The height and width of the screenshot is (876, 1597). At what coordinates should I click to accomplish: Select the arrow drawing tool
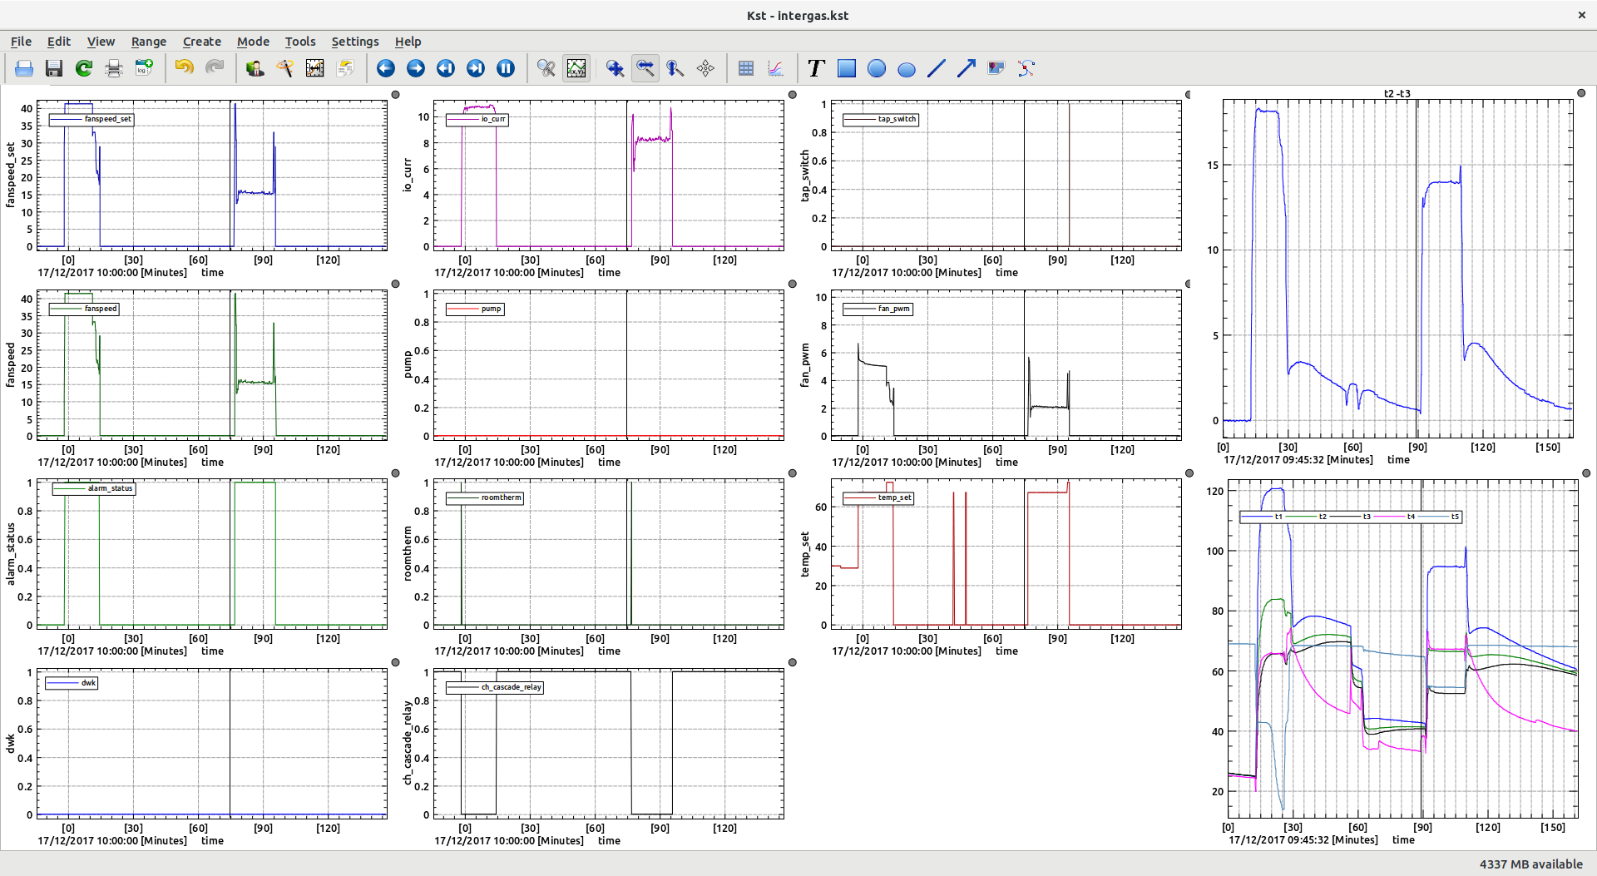967,68
